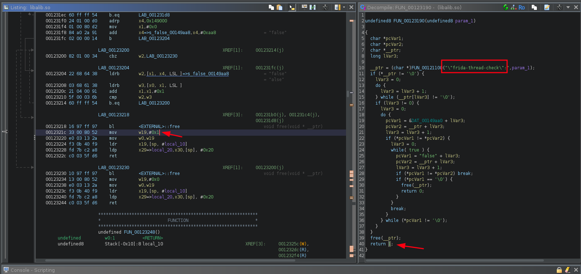581x274 pixels.
Task: Take a snapshot of the Listing window
Action: [x=325, y=7]
